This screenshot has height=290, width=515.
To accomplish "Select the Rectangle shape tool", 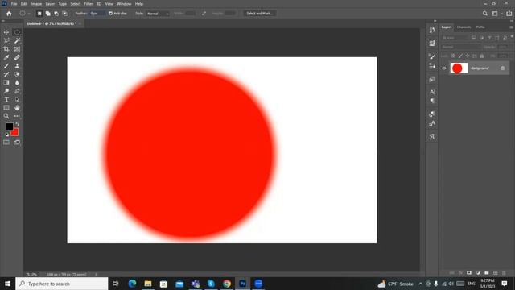I will point(6,108).
